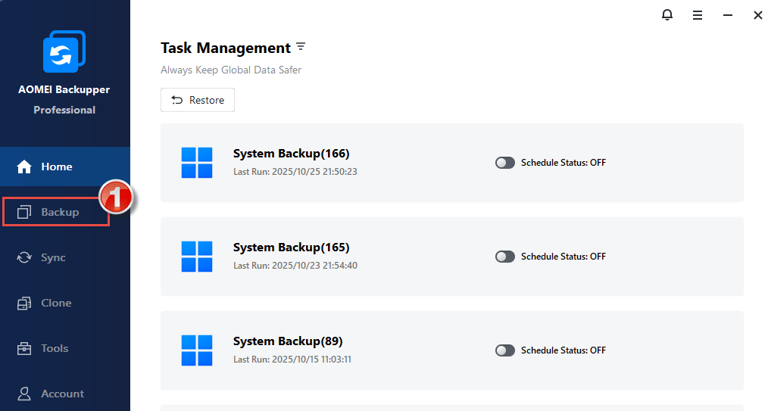Click Windows icon of System Backup(89)
The width and height of the screenshot is (768, 411).
(x=197, y=350)
